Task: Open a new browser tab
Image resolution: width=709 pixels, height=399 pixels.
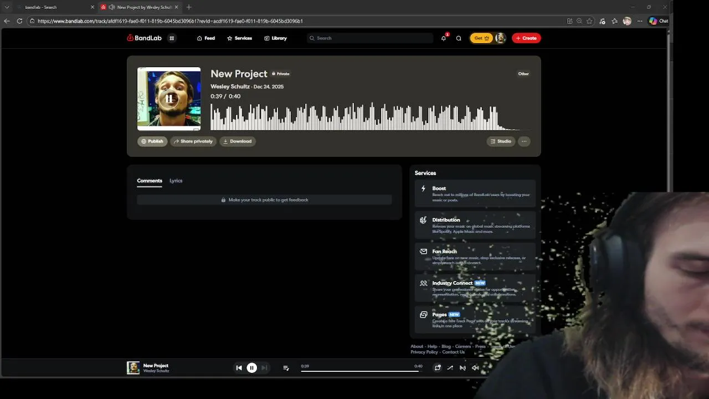Action: coord(189,7)
